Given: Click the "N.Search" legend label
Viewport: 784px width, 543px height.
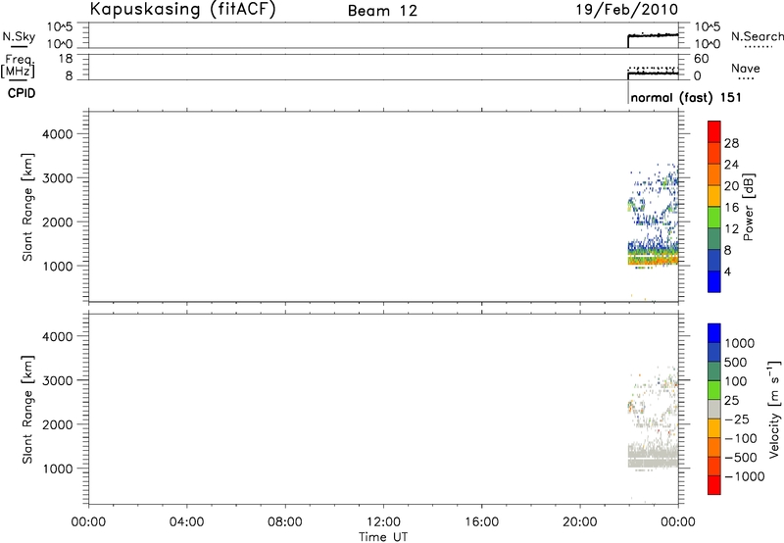Looking at the screenshot, I should pyautogui.click(x=757, y=36).
